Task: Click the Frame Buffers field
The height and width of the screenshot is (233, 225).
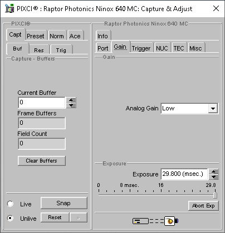Action: 42,123
